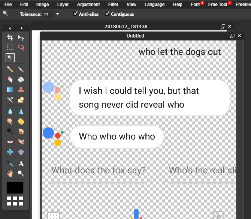Collapse toolbox with left arrow

coord(10,28)
